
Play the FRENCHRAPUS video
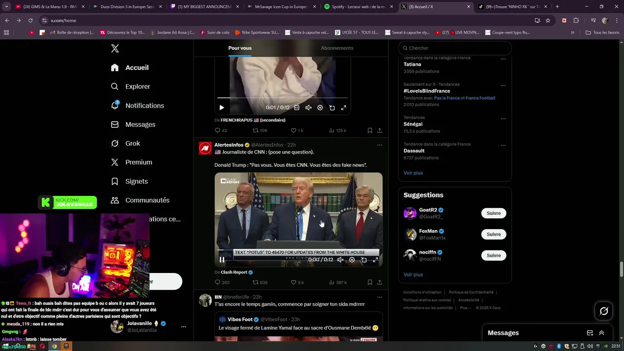tap(221, 108)
